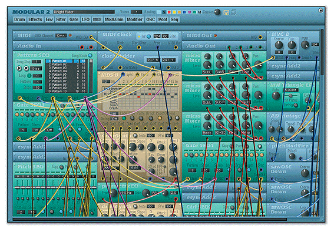Click the MIDI module MIDI Out jack
The height and width of the screenshot is (232, 334).
(x=91, y=38)
